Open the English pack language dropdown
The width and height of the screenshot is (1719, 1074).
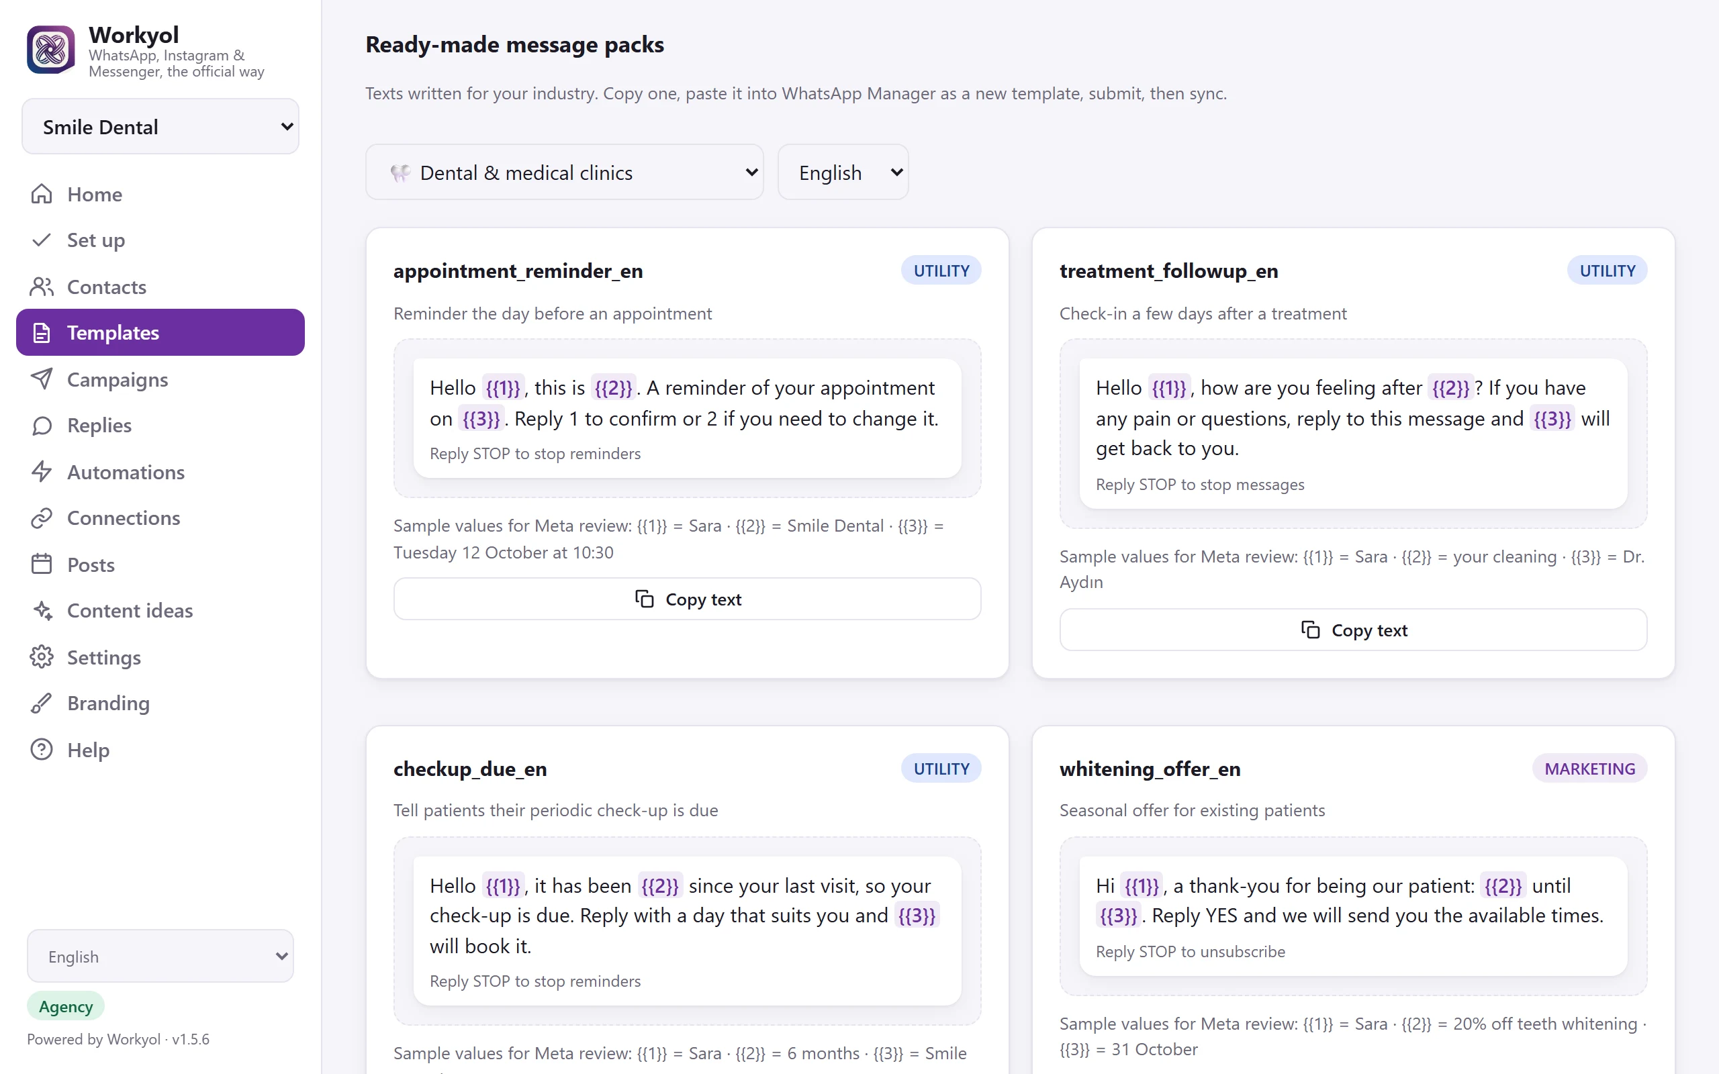coord(843,173)
